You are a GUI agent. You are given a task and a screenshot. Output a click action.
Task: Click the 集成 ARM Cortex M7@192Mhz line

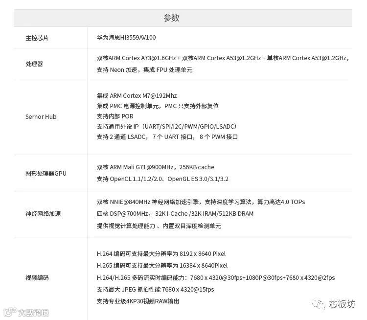137,96
